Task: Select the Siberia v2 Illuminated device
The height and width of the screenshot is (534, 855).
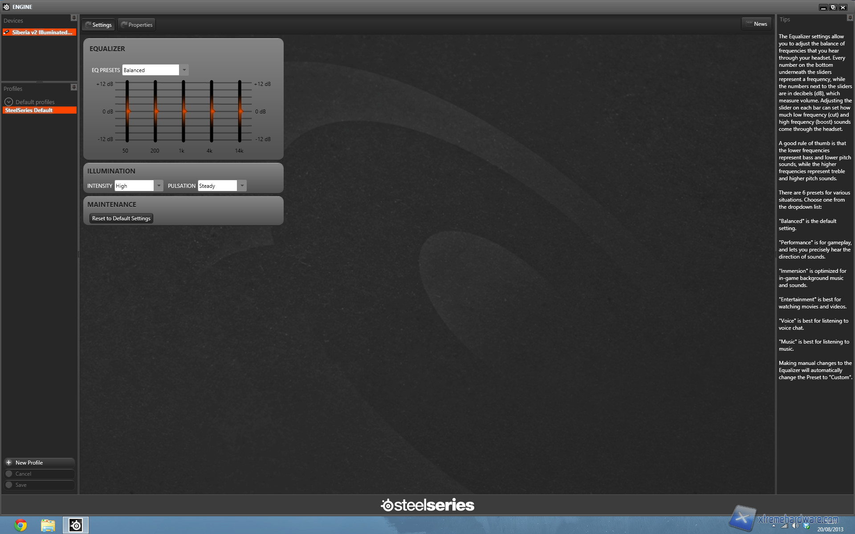Action: [x=39, y=32]
